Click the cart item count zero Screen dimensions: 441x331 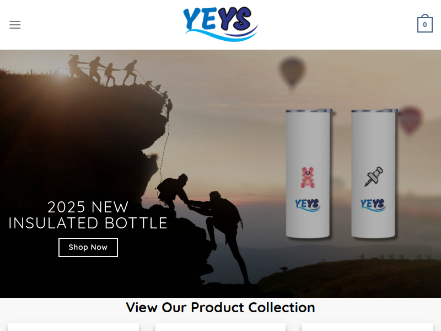pos(424,25)
